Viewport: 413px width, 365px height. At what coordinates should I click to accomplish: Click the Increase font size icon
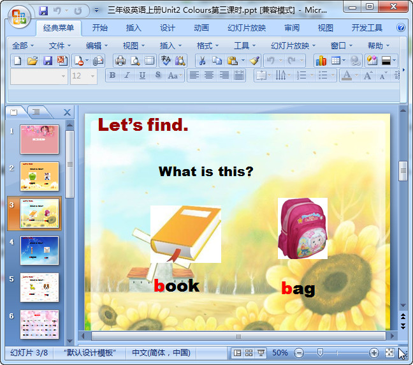click(x=368, y=75)
